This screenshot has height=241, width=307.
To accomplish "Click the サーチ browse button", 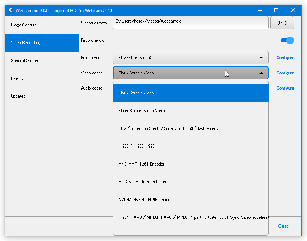I will click(x=282, y=23).
